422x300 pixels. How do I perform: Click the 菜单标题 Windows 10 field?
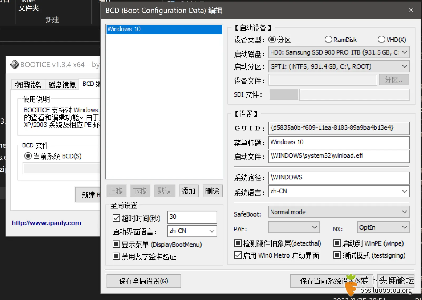tap(339, 142)
